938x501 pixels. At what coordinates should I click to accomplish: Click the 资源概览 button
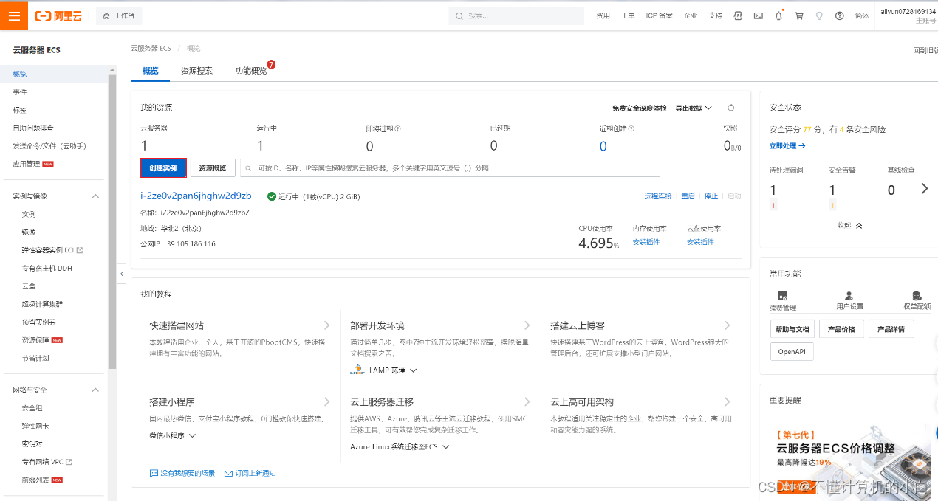213,168
